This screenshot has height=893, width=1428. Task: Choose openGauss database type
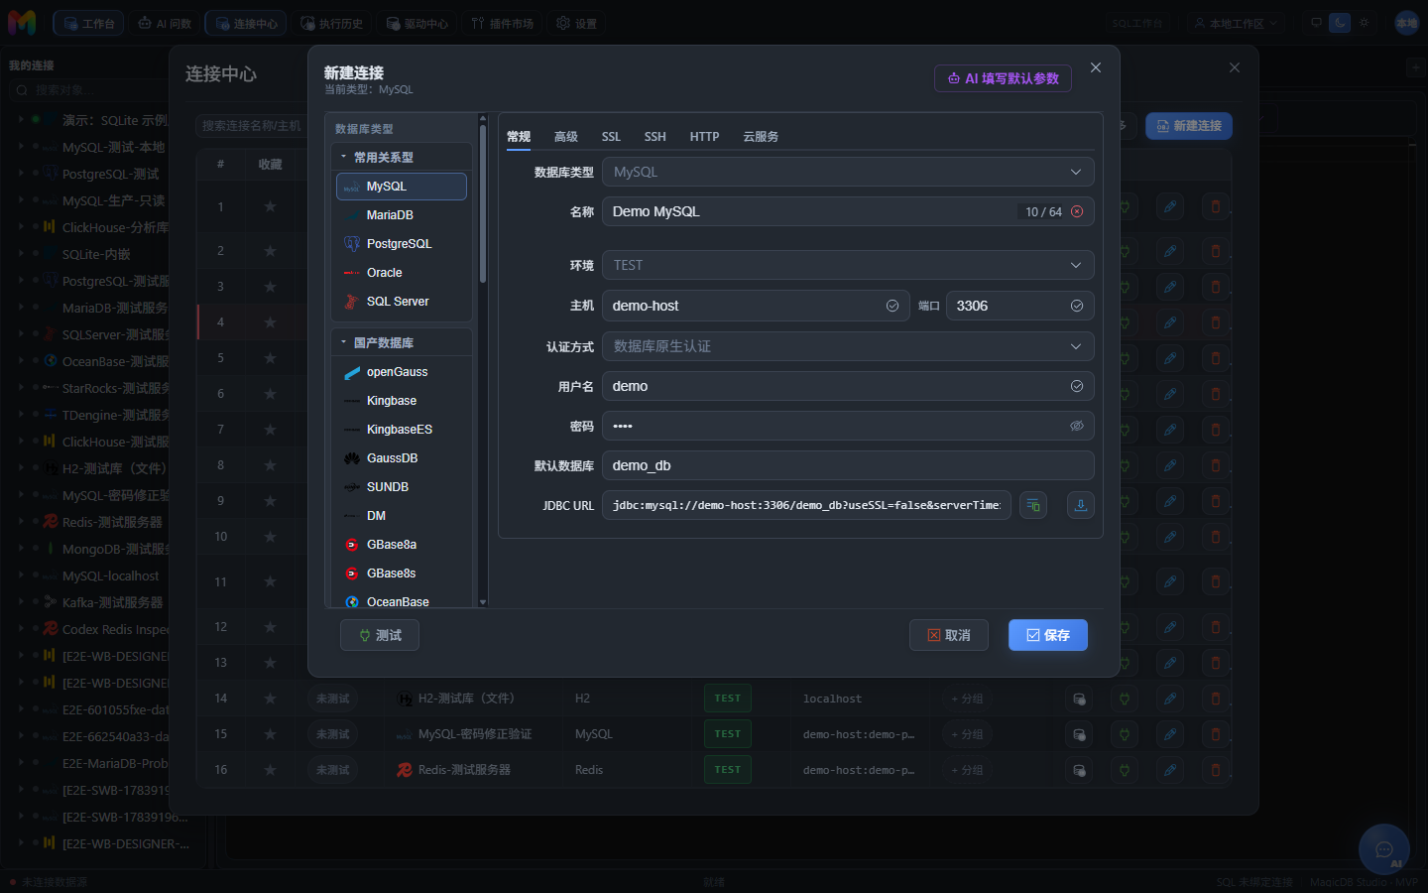click(x=402, y=372)
